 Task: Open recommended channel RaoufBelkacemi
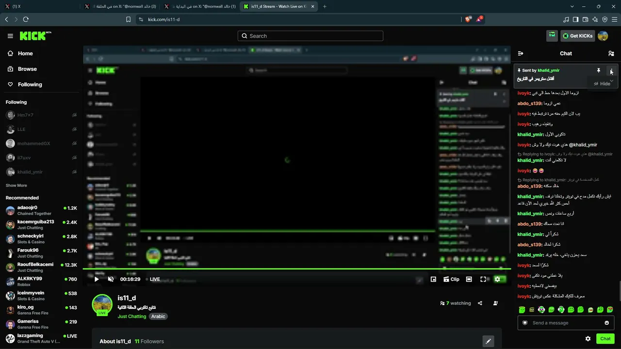tap(41, 268)
